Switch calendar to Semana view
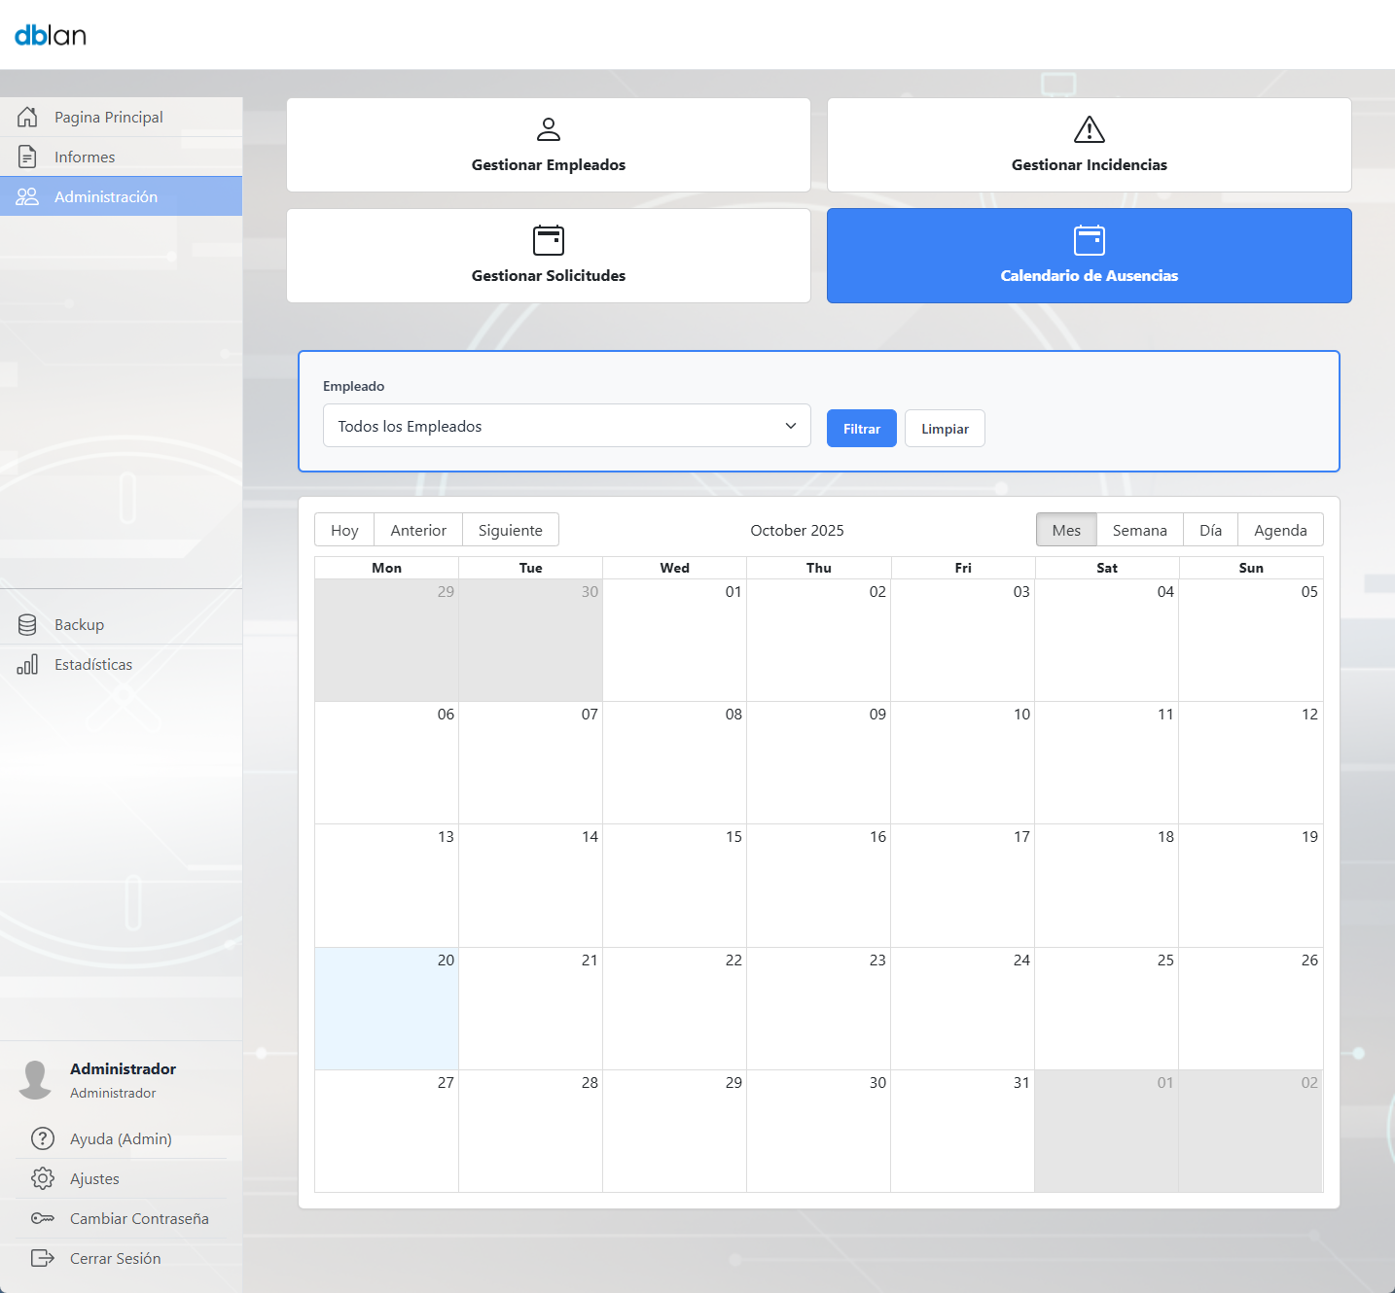 1139,530
